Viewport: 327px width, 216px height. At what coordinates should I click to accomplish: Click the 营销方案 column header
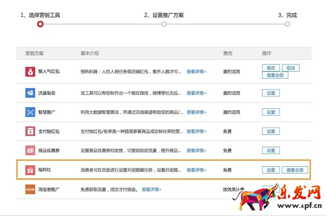click(x=34, y=53)
